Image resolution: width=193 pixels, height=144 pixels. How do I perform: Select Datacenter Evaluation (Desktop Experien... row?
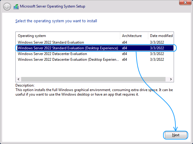coord(95,60)
